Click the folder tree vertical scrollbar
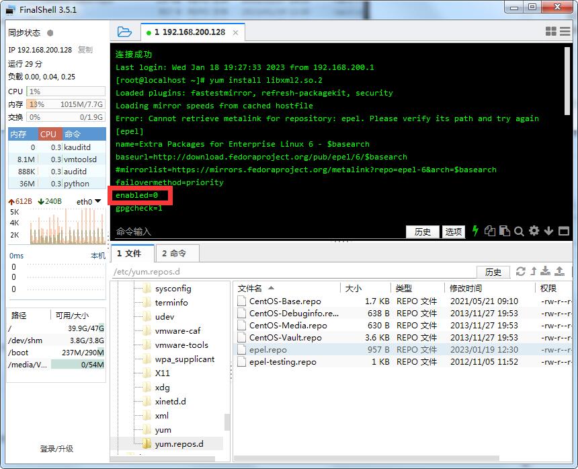Screen dimensions: 578x469 pos(227,422)
